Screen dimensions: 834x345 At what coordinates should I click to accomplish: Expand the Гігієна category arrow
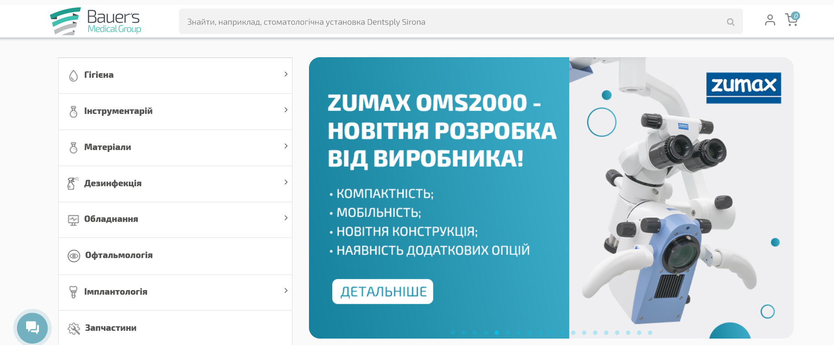[286, 74]
